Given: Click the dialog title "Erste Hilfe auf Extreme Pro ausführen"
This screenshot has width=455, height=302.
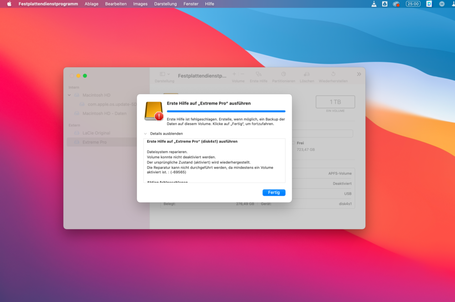Looking at the screenshot, I should [209, 103].
